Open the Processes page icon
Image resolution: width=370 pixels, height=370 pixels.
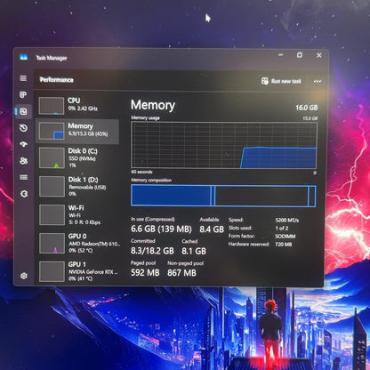23,94
